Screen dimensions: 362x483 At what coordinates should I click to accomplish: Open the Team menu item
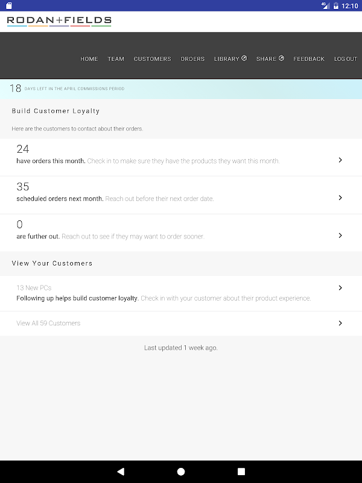[116, 59]
